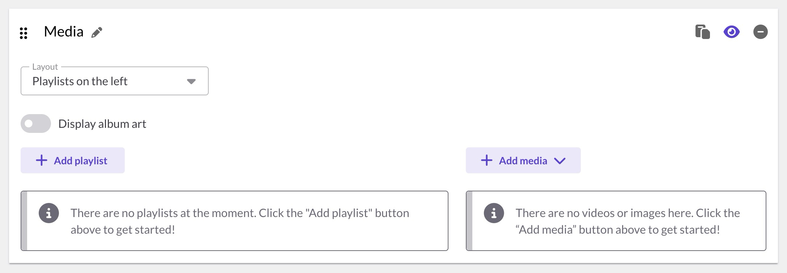Screen dimensions: 787x273
Task: Toggle Media section visibility with eye icon
Action: (731, 32)
